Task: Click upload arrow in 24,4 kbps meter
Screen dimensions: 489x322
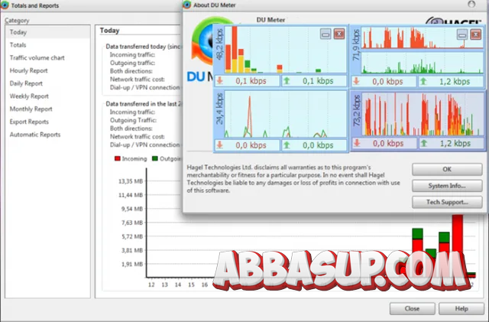Action: pyautogui.click(x=287, y=145)
